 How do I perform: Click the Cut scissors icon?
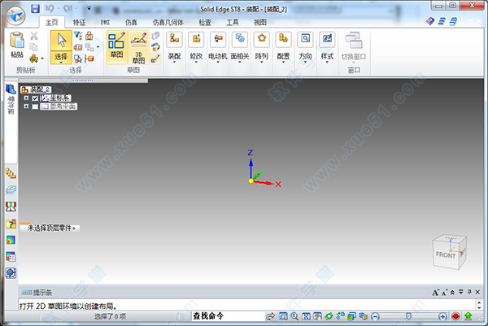(x=34, y=36)
